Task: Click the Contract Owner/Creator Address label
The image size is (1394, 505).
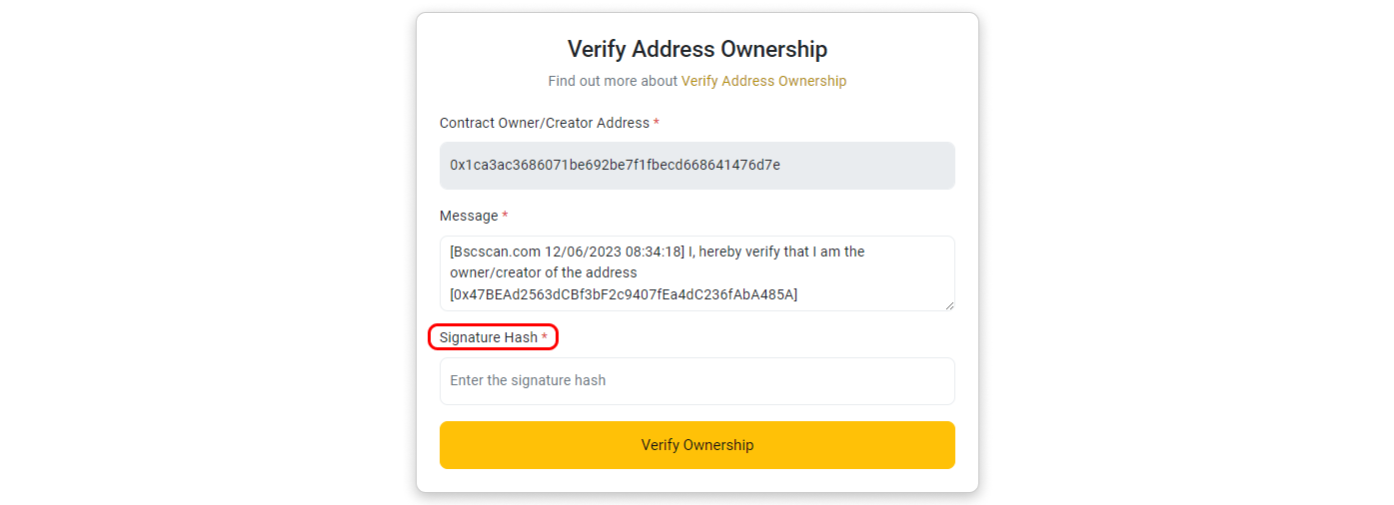Action: tap(545, 123)
